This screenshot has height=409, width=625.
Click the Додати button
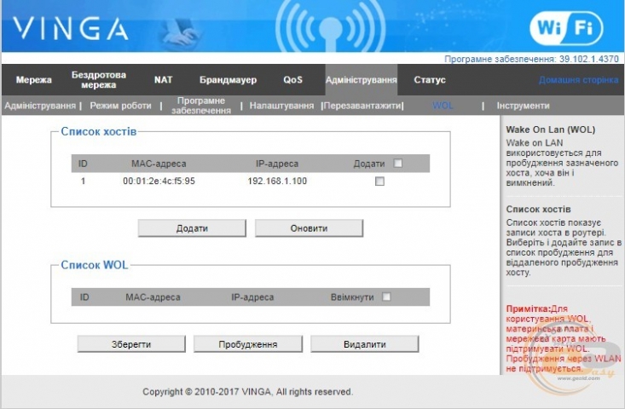tap(192, 228)
